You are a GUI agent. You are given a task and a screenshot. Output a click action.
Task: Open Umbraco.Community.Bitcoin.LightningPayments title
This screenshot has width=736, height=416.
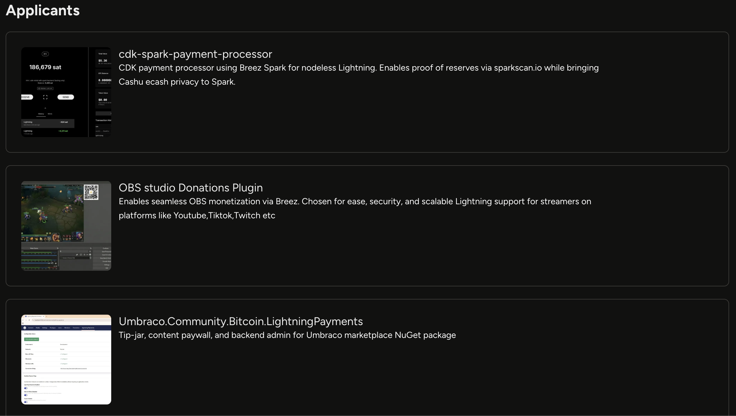coord(241,321)
